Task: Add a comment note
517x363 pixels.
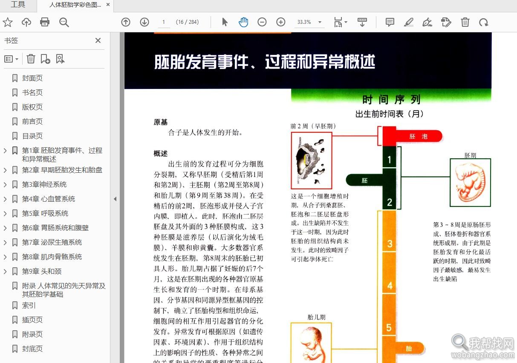Action: click(x=390, y=22)
